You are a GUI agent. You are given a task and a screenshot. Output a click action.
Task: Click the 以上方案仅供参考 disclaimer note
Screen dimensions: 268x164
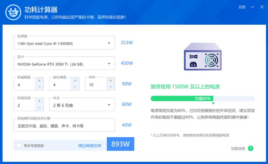pyautogui.click(x=190, y=135)
